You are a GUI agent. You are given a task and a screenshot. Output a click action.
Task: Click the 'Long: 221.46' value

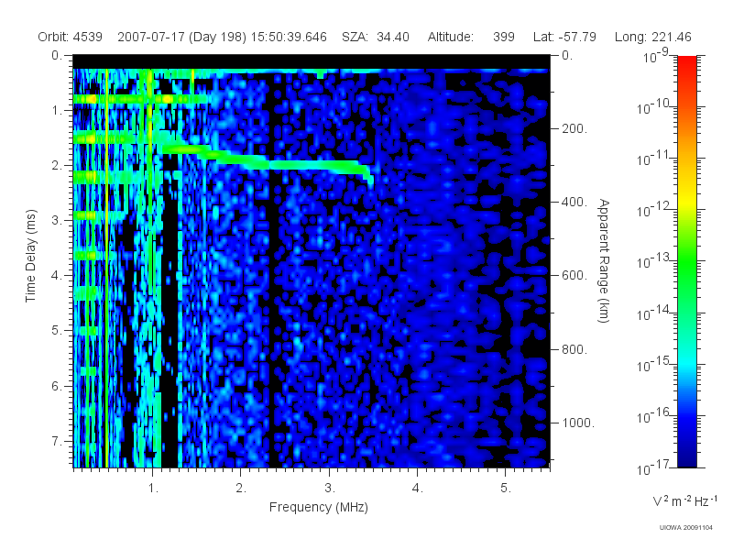point(652,37)
